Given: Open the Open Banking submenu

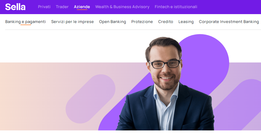Looking at the screenshot, I should 113,22.
